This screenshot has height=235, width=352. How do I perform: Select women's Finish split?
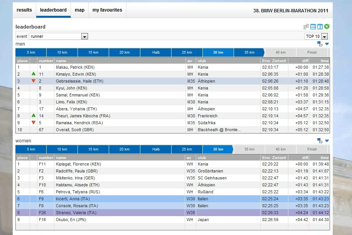[x=312, y=149]
